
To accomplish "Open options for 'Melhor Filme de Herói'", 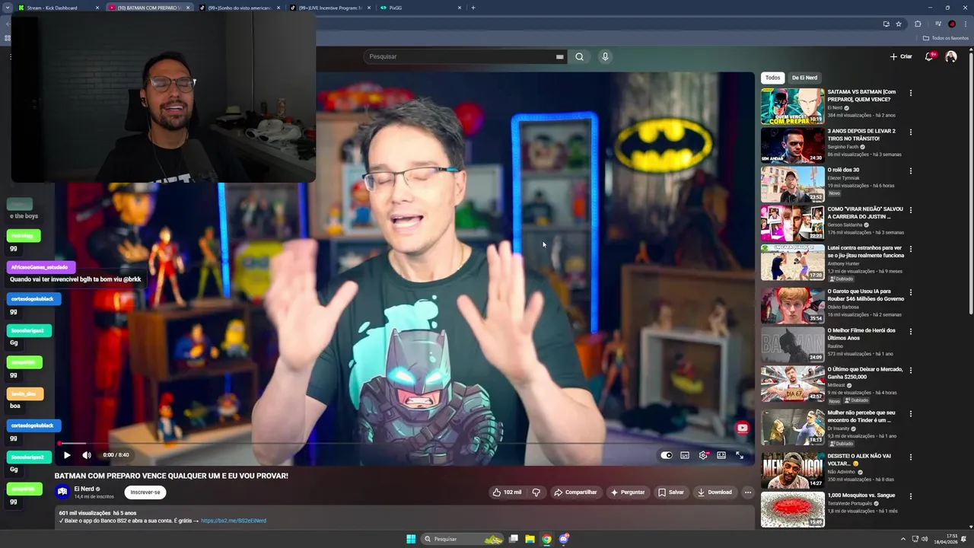I will tap(911, 331).
